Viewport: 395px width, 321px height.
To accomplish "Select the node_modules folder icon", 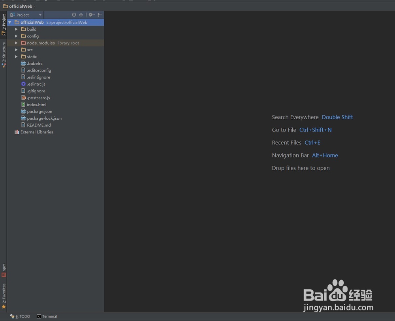I will [23, 43].
